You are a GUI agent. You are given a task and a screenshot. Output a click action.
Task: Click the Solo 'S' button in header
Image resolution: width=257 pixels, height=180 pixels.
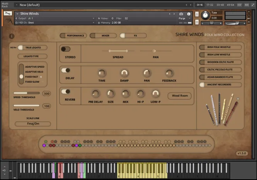pyautogui.click(x=197, y=14)
